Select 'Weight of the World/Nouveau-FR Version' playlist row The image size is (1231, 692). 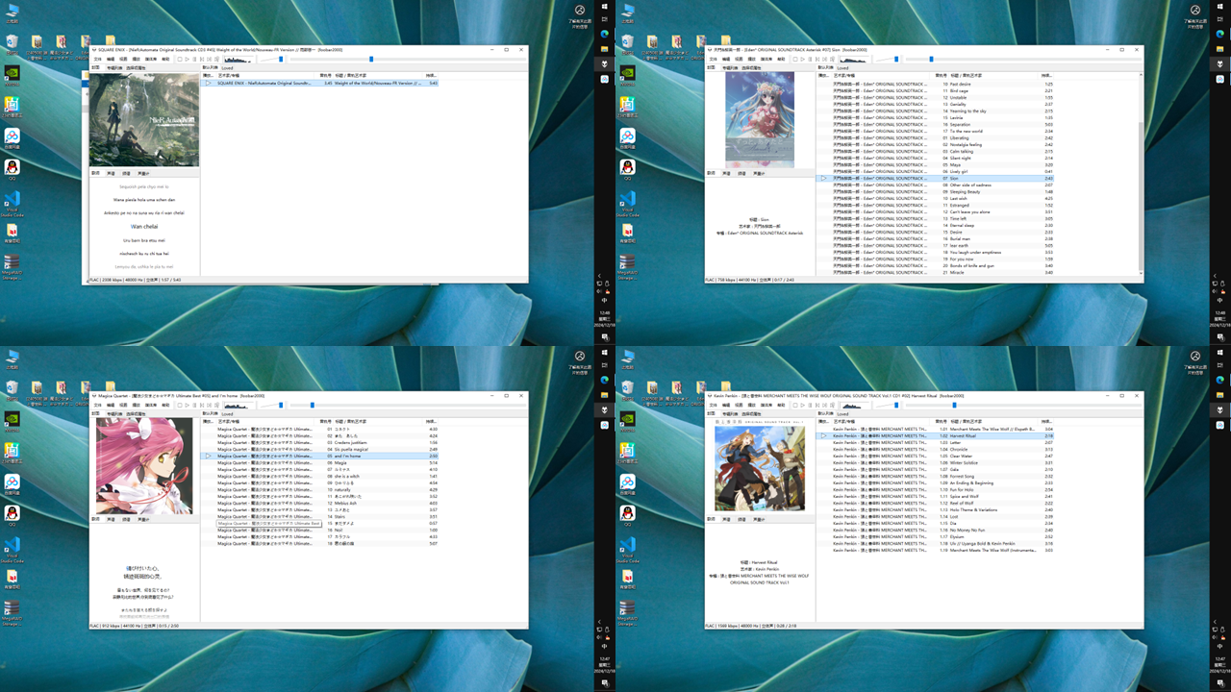320,84
